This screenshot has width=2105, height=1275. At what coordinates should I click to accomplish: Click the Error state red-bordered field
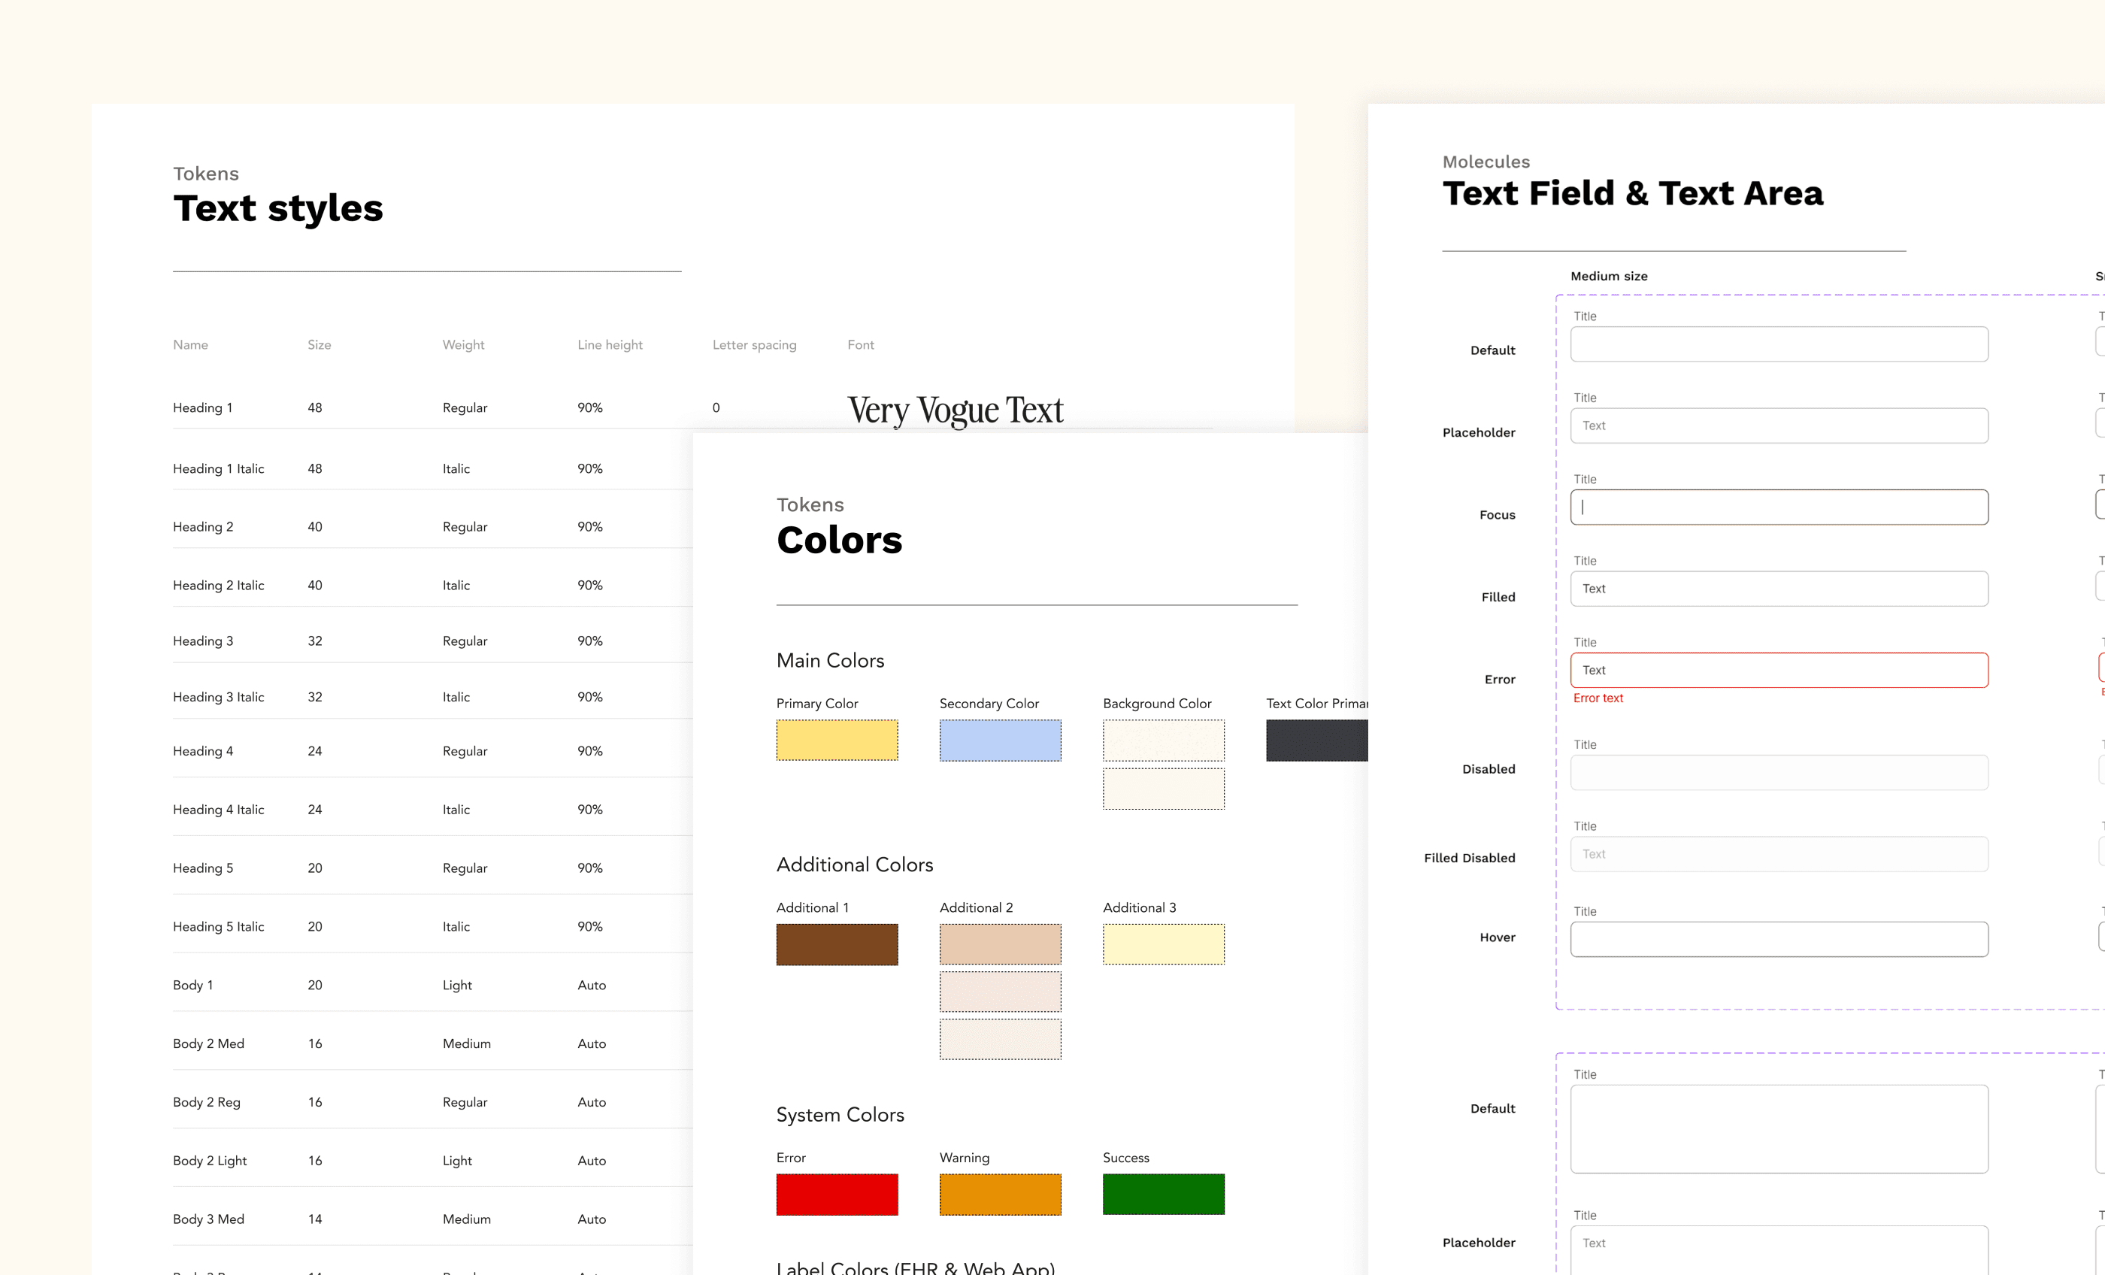point(1779,670)
